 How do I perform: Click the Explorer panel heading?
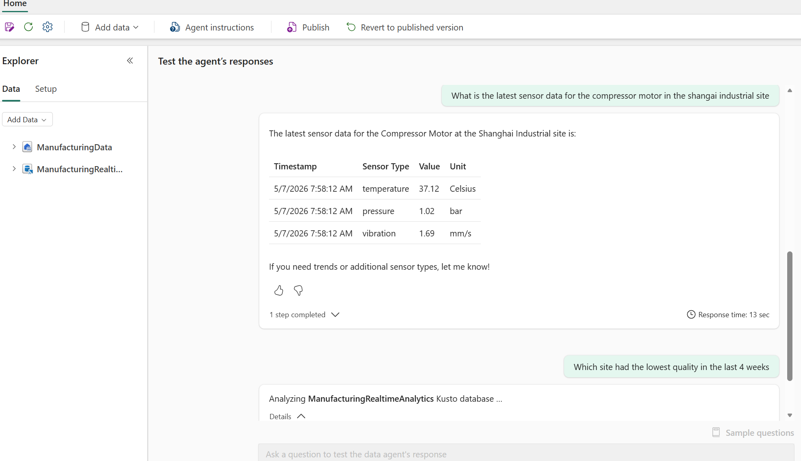point(20,61)
